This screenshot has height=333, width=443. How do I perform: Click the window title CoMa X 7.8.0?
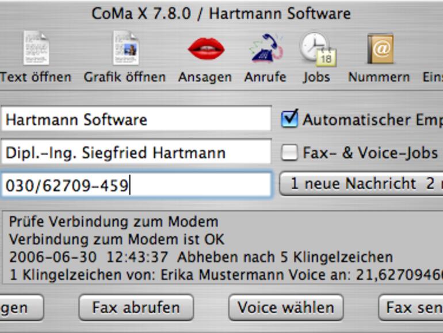click(x=142, y=13)
